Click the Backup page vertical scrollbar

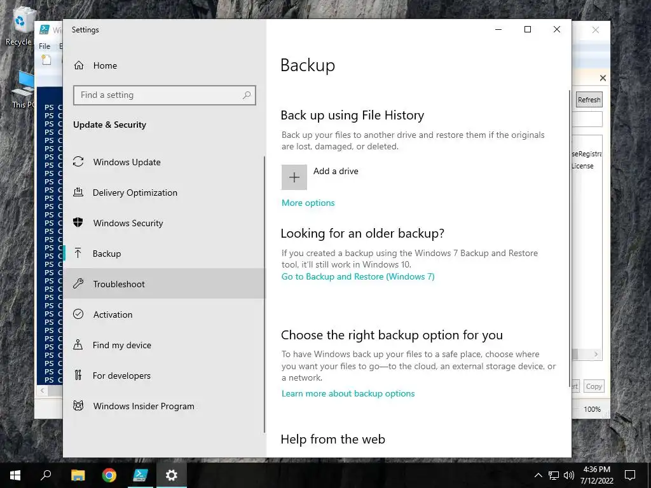coord(569,239)
